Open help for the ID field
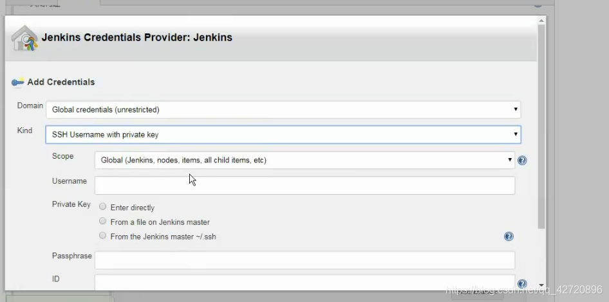The image size is (609, 302). (522, 284)
